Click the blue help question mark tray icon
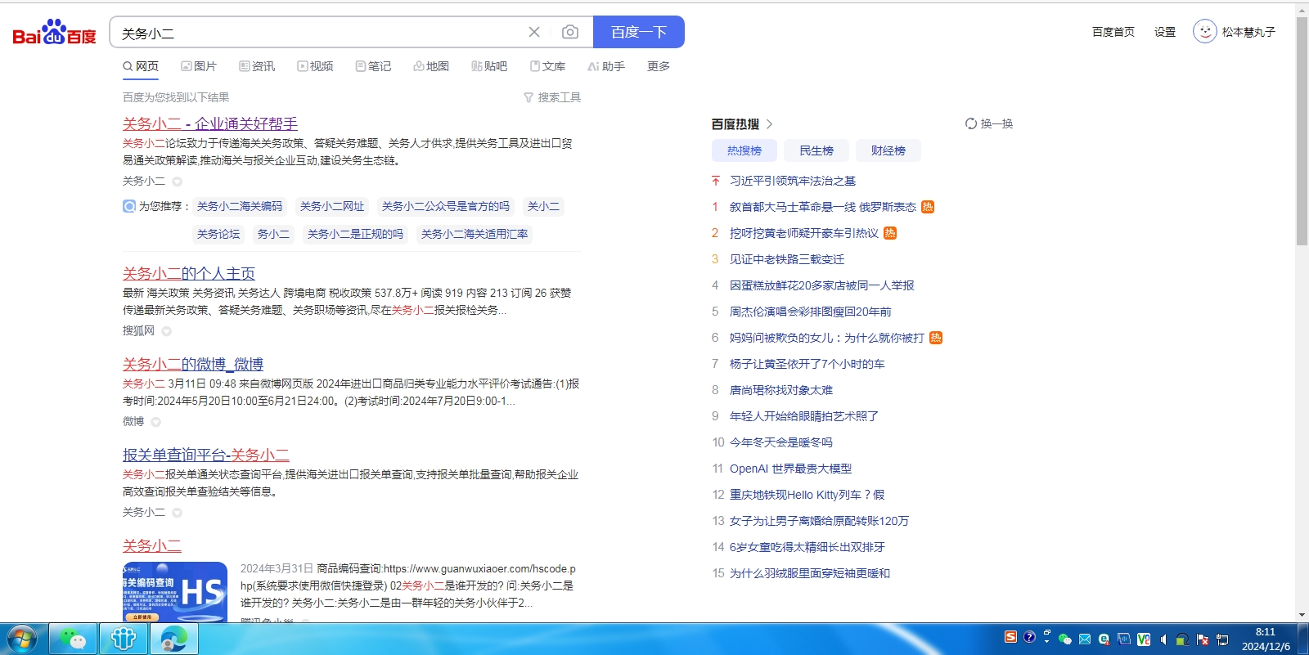Viewport: 1309px width, 655px height. pos(1029,637)
